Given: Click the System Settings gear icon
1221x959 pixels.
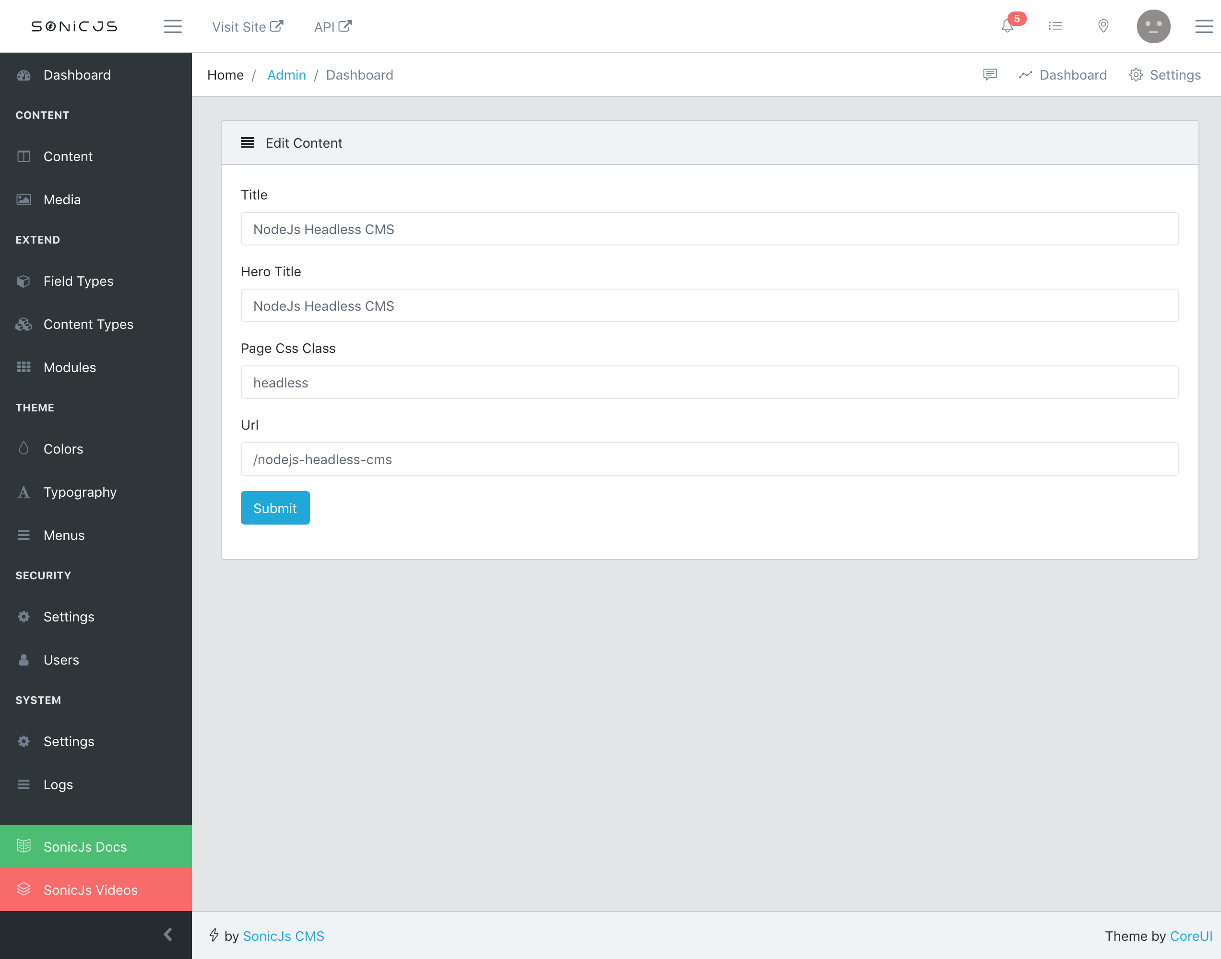Looking at the screenshot, I should pos(24,741).
